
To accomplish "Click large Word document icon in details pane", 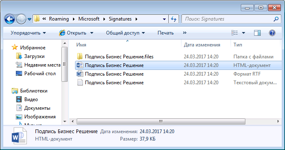I will coord(19,136).
